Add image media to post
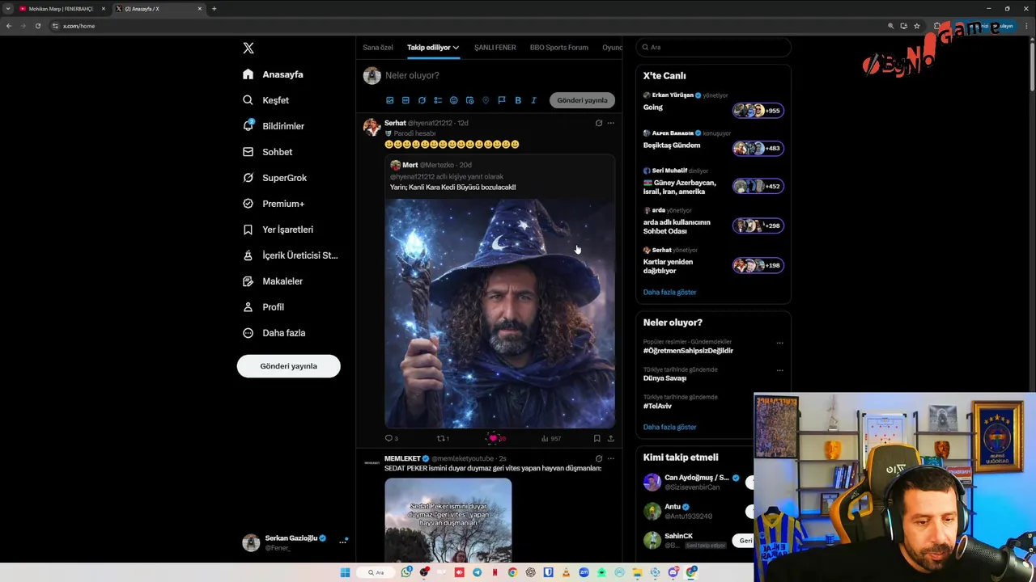The image size is (1036, 582). click(x=389, y=100)
